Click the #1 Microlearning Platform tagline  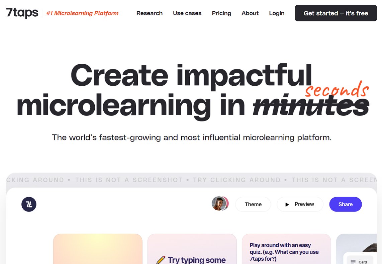pos(82,13)
